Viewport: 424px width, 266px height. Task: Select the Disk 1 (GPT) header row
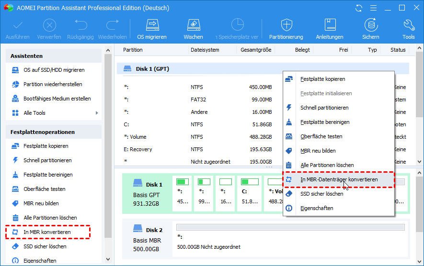[263, 69]
